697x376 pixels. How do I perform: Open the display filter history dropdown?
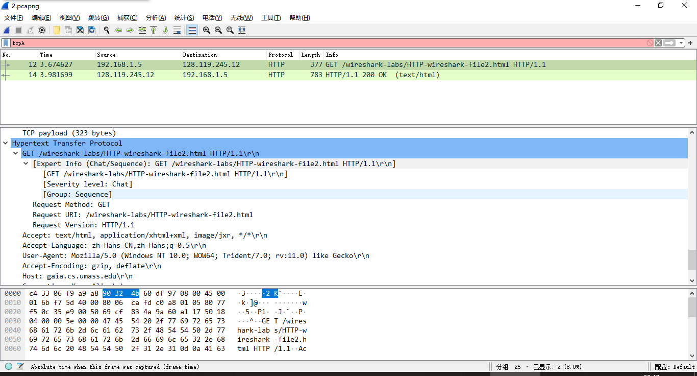(x=681, y=43)
